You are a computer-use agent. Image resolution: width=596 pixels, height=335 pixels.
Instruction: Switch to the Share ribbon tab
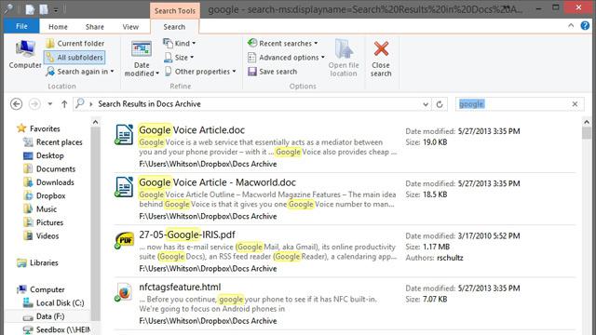click(x=95, y=27)
